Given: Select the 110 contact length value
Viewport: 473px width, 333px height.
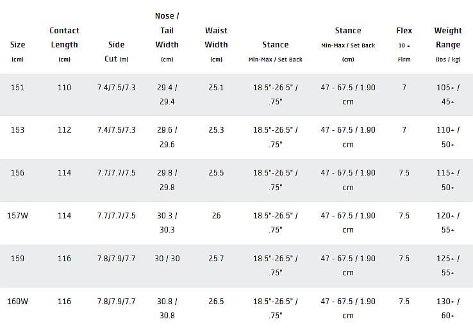Looking at the screenshot, I should pos(64,88).
